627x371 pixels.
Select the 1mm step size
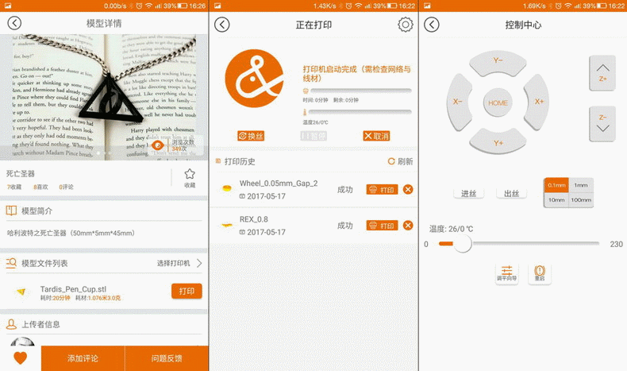[x=581, y=185]
